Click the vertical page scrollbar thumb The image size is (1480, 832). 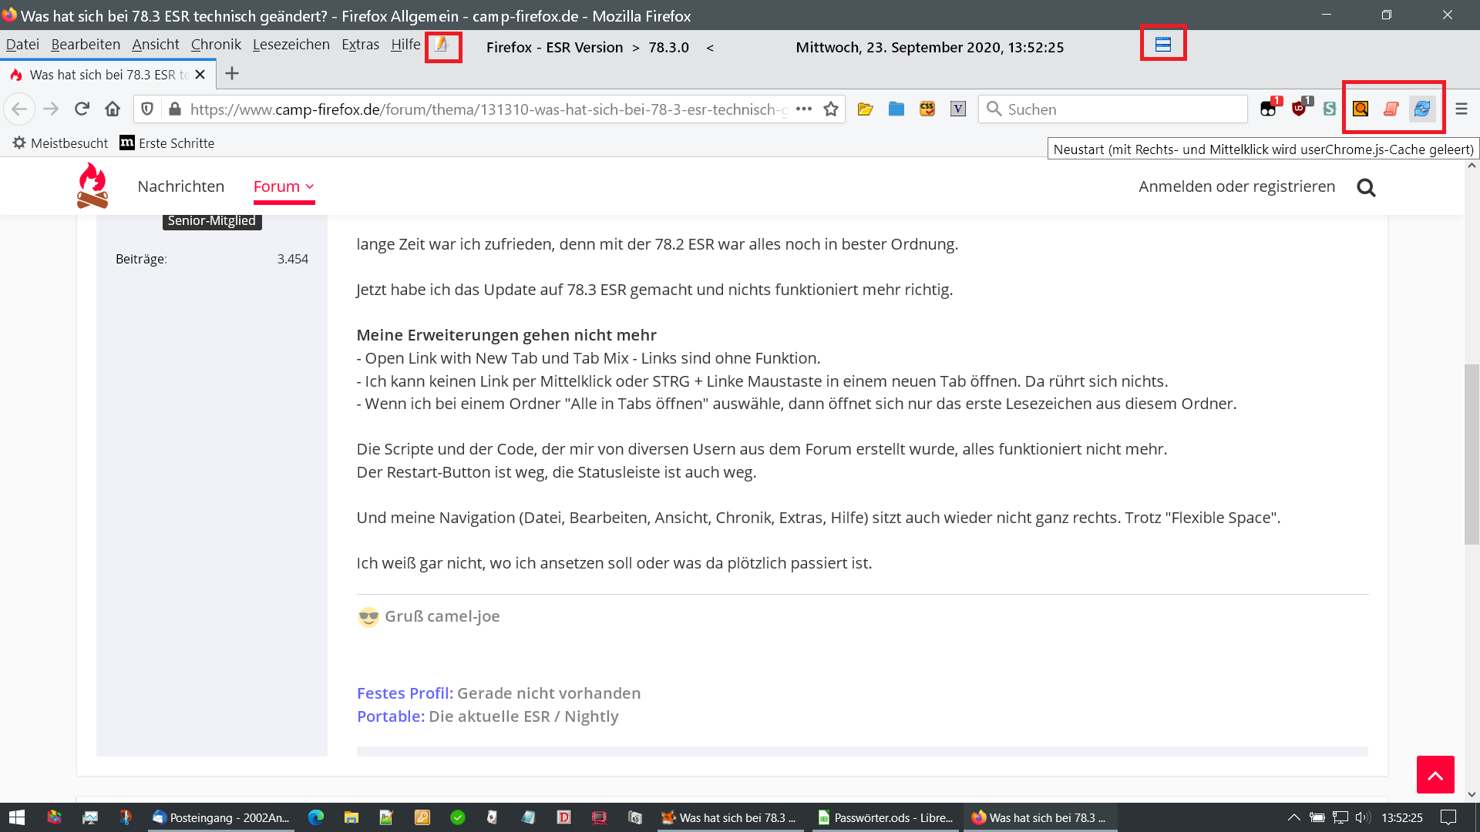tap(1471, 455)
